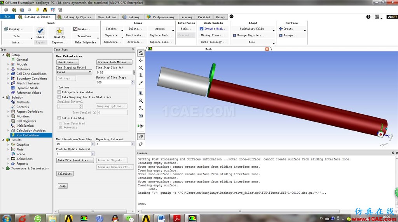Open the Adobe Reader taskbar icon
The image size is (398, 222).
[177, 218]
